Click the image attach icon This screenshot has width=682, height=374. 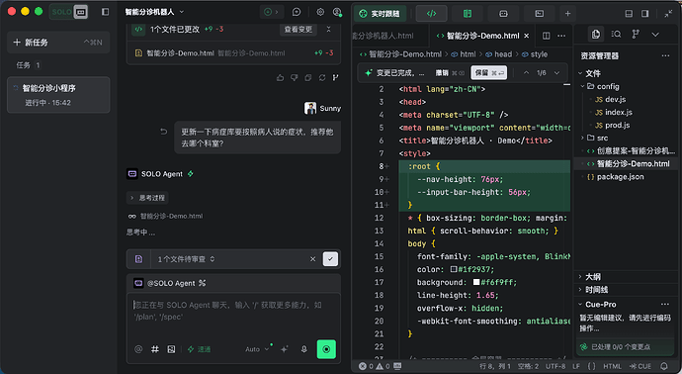[171, 349]
